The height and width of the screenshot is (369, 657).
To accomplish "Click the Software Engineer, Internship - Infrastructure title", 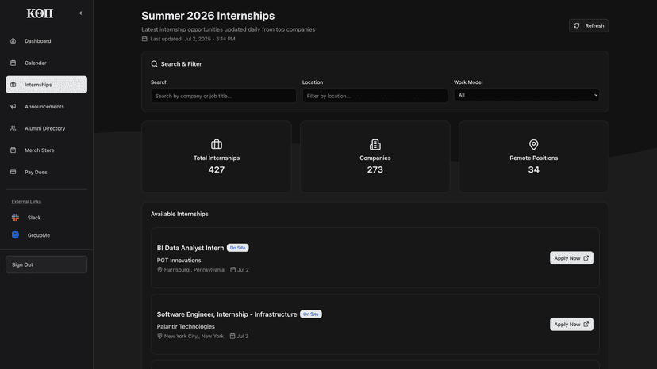I will tap(227, 314).
